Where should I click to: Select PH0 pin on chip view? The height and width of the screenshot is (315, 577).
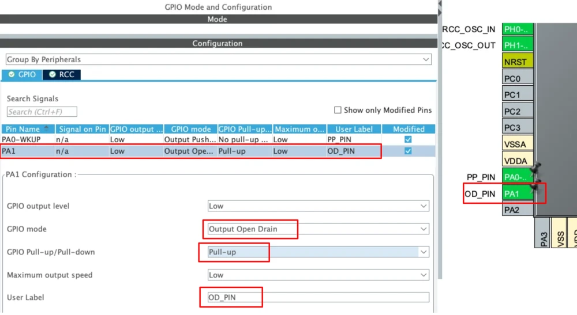click(518, 29)
